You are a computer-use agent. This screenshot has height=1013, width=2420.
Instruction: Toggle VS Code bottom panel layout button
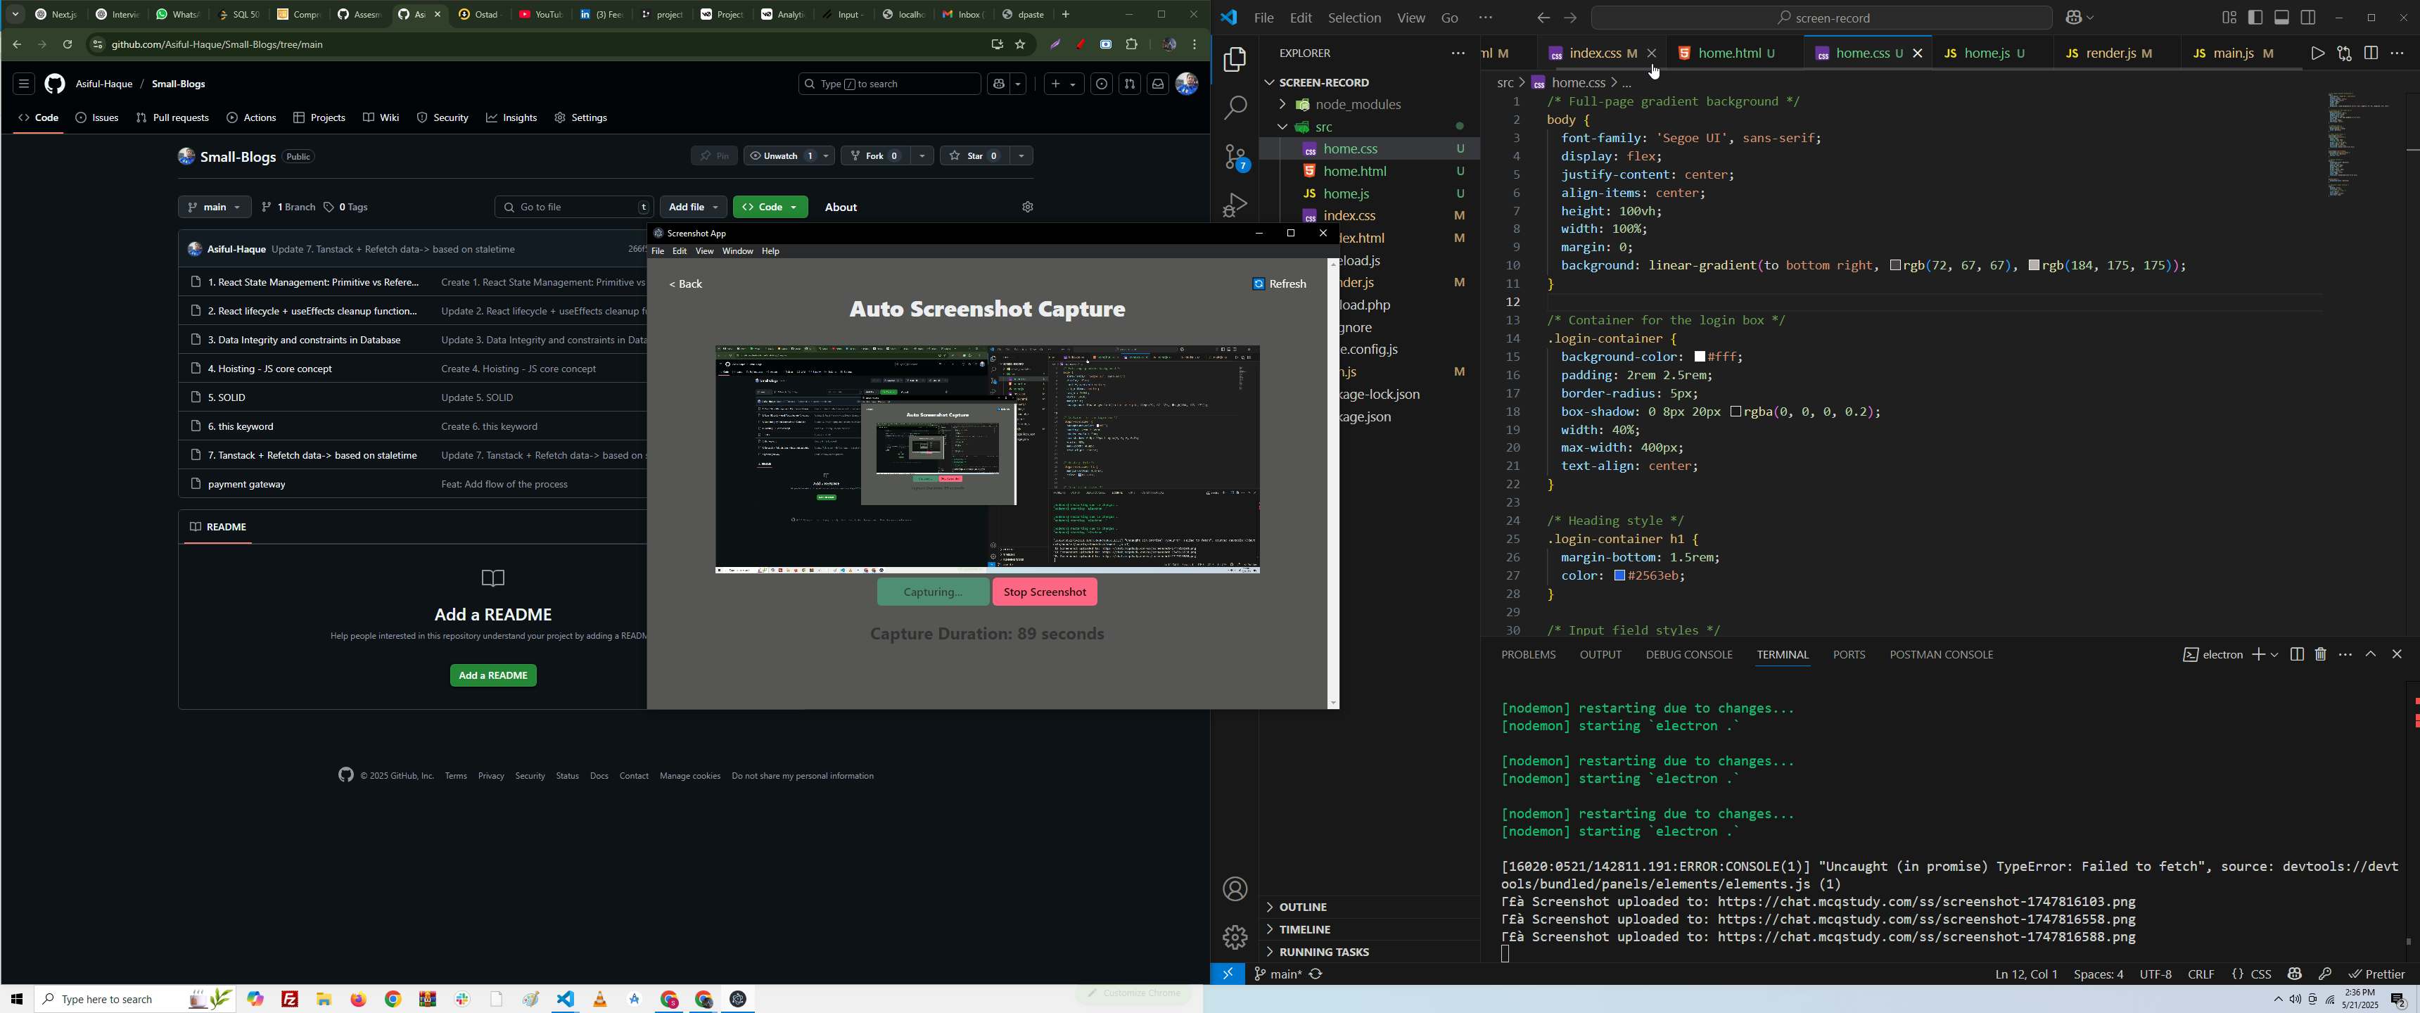pos(2282,18)
